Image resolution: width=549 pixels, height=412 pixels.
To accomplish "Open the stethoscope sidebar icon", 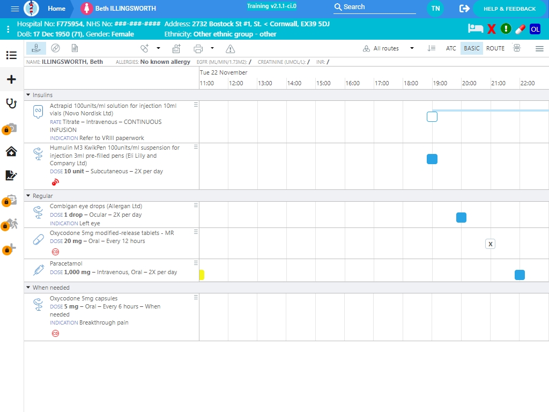I will click(12, 104).
